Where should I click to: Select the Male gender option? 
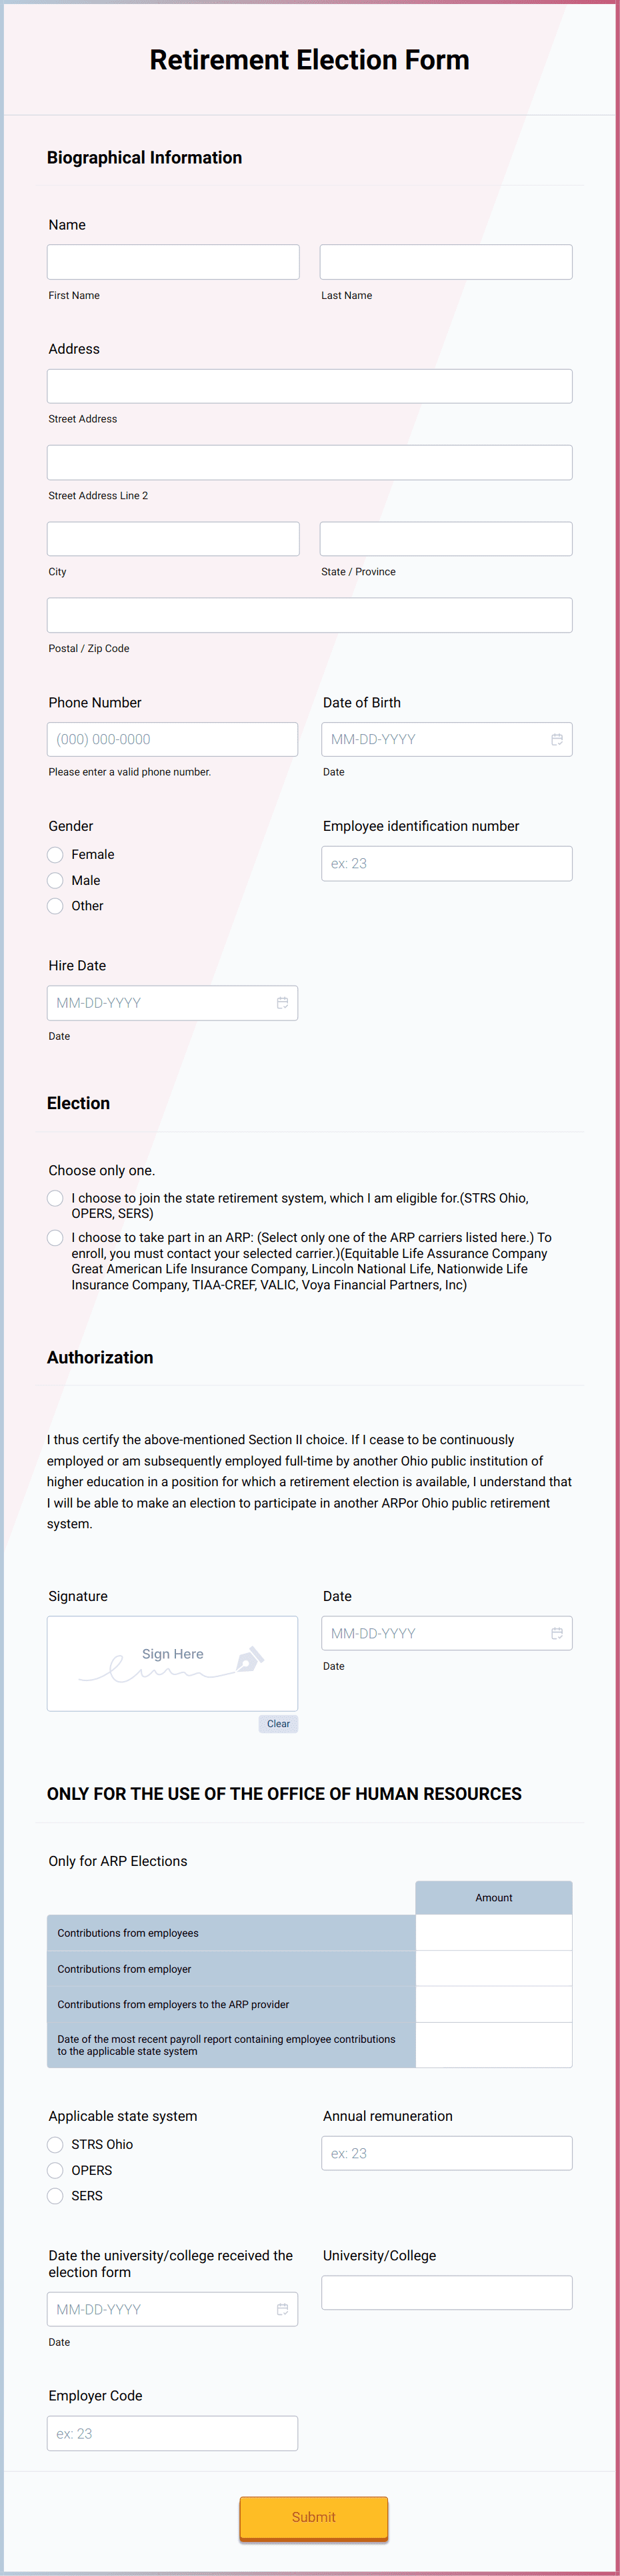(55, 880)
